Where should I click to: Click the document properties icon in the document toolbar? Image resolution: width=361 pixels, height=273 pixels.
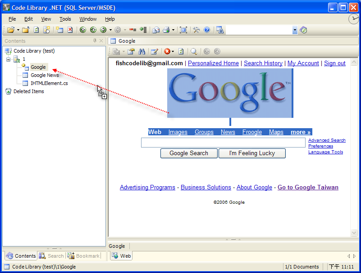tap(131, 51)
